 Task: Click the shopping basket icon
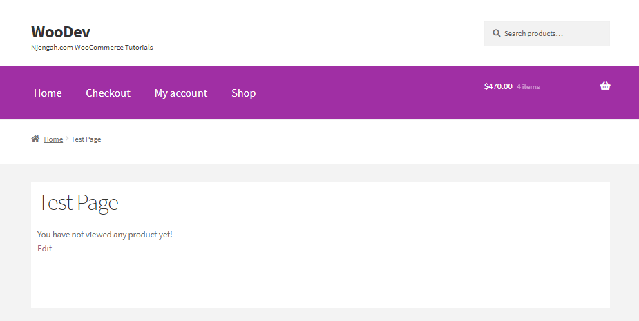pos(605,86)
